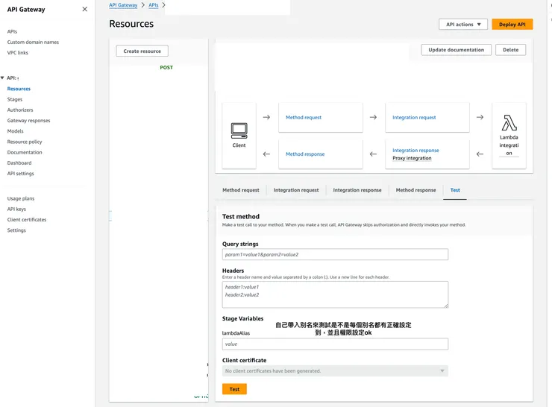
Task: Click the Client computer icon
Action: point(239,131)
